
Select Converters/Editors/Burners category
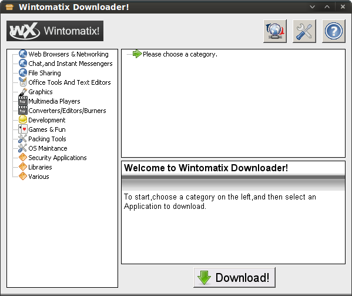tap(67, 111)
